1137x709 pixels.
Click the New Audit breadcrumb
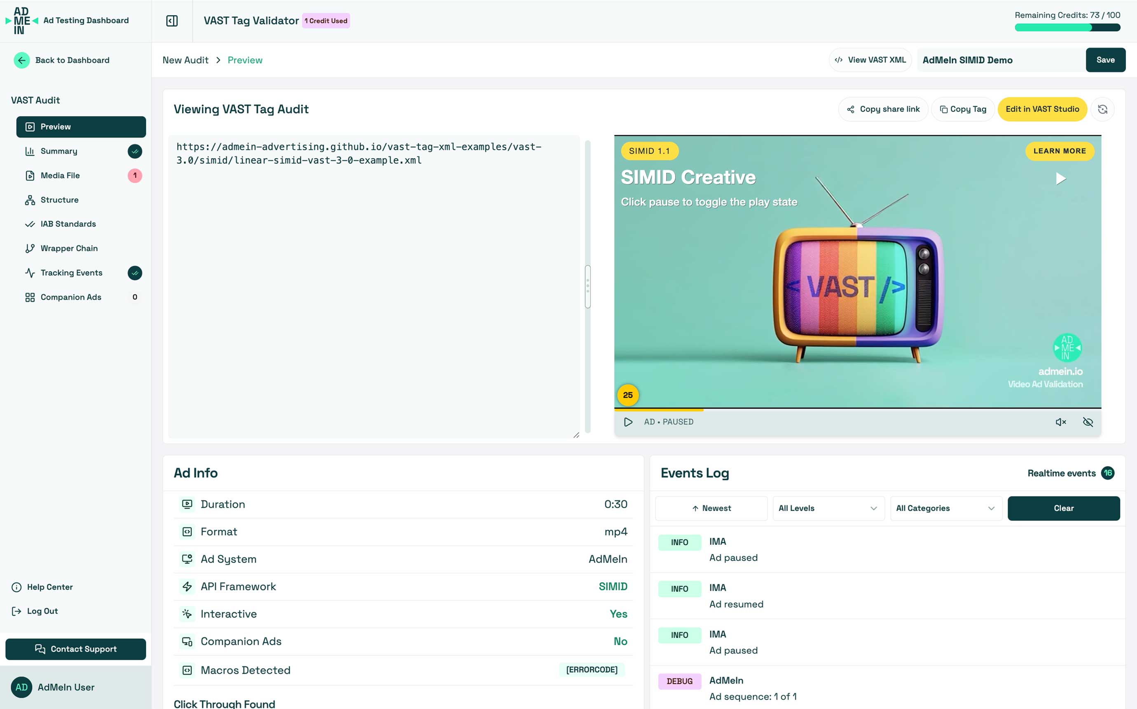[x=185, y=60]
